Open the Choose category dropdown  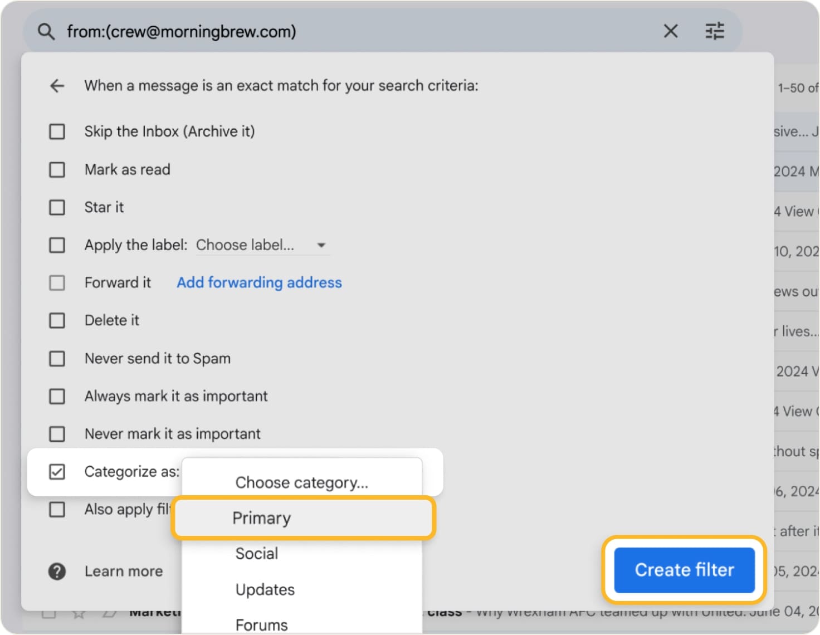(x=301, y=482)
